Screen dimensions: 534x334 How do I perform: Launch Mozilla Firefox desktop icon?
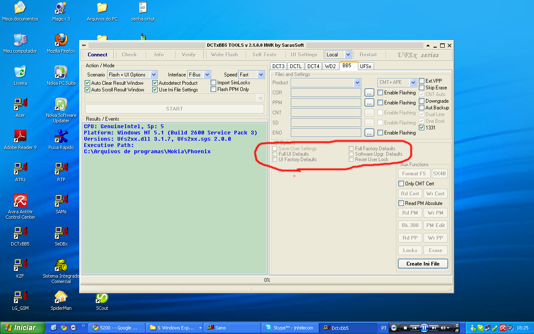click(61, 43)
